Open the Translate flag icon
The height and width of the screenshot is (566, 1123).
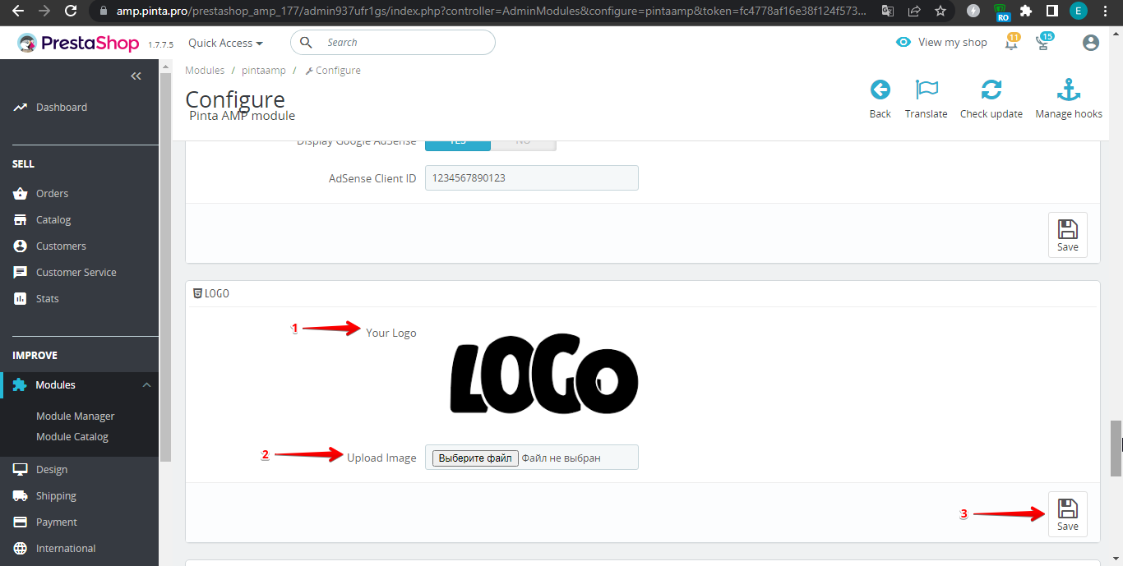tap(926, 90)
